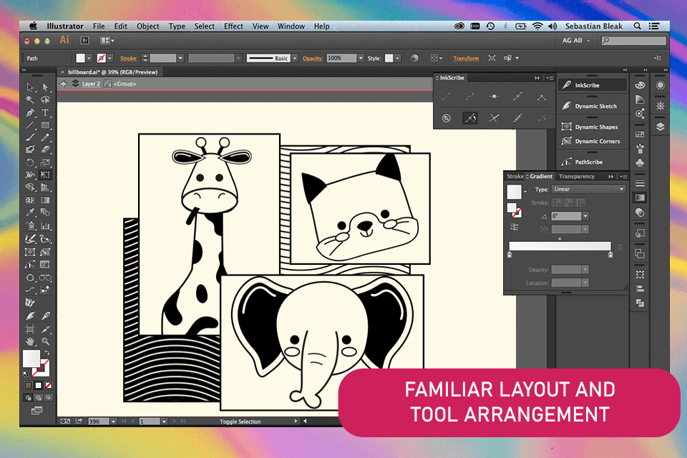Select the Hand tool
This screenshot has width=687, height=458.
(x=30, y=341)
